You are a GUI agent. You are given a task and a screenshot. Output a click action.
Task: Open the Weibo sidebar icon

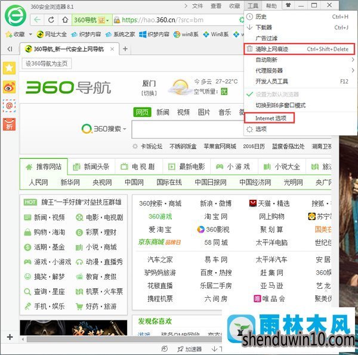(x=9, y=87)
